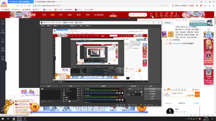This screenshot has width=216, height=121.
Task: Open OBS View menu
Action: click(56, 26)
